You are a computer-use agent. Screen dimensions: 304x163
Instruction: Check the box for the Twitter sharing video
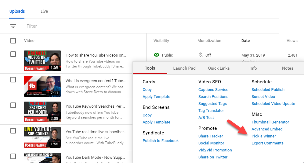tap(13, 54)
